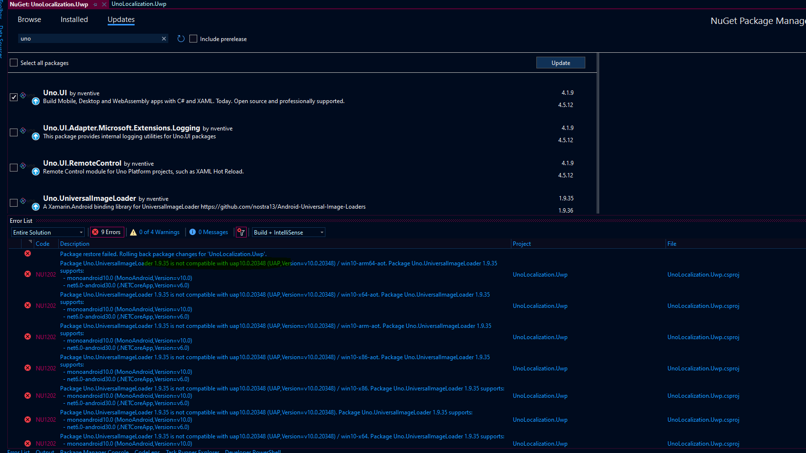This screenshot has width=806, height=453.
Task: Click NU1202 code on the win10-arm64-aot row
Action: 46,275
